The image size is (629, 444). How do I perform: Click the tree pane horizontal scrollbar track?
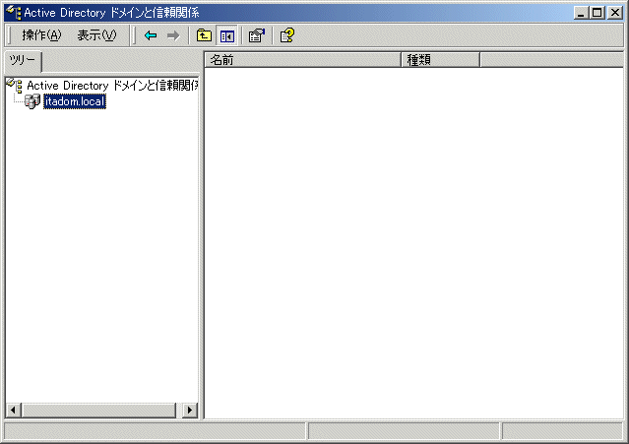coord(179,411)
